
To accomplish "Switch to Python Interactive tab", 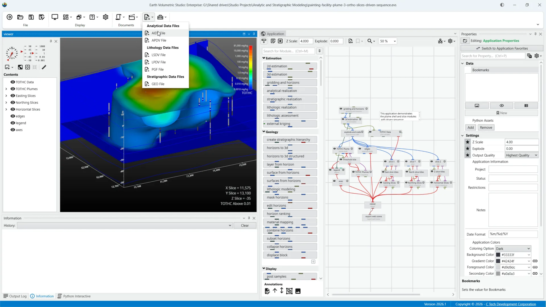I will 74,296.
